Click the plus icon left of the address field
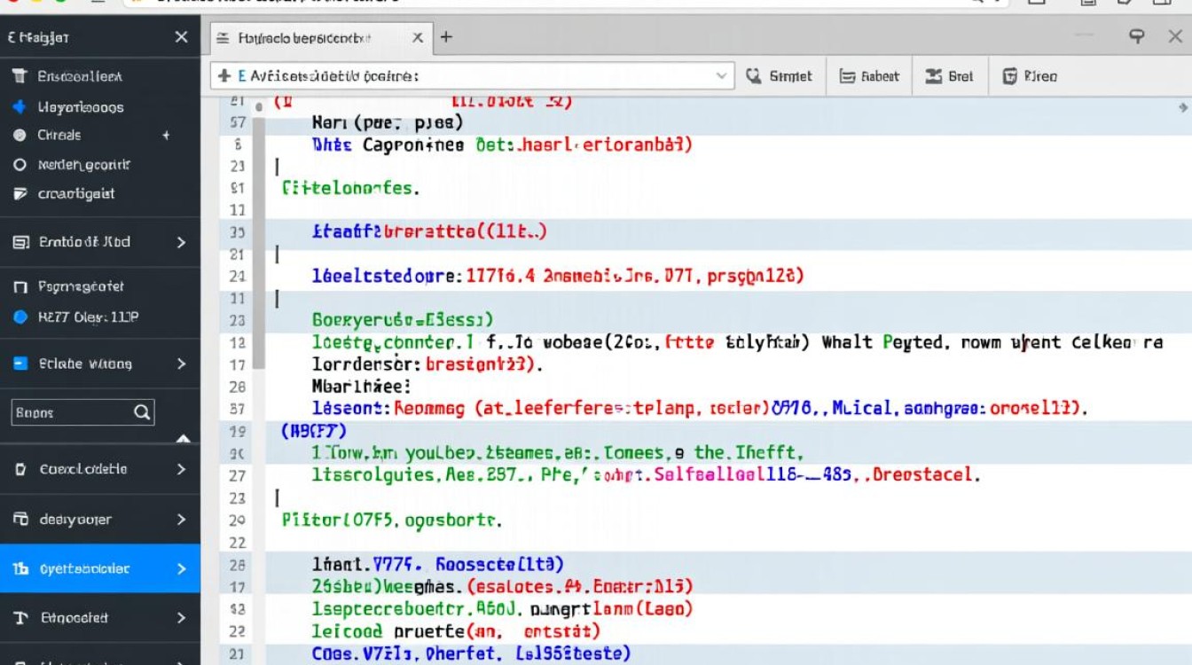Viewport: 1192px width, 665px height. (224, 76)
